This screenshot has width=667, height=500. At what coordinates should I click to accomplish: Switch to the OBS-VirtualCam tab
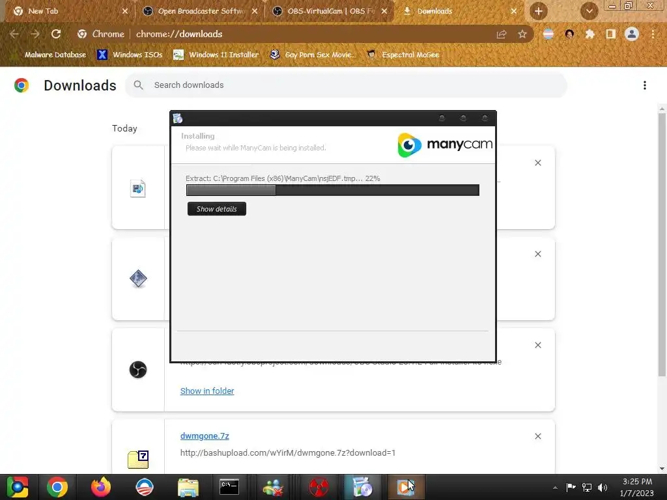pos(330,11)
